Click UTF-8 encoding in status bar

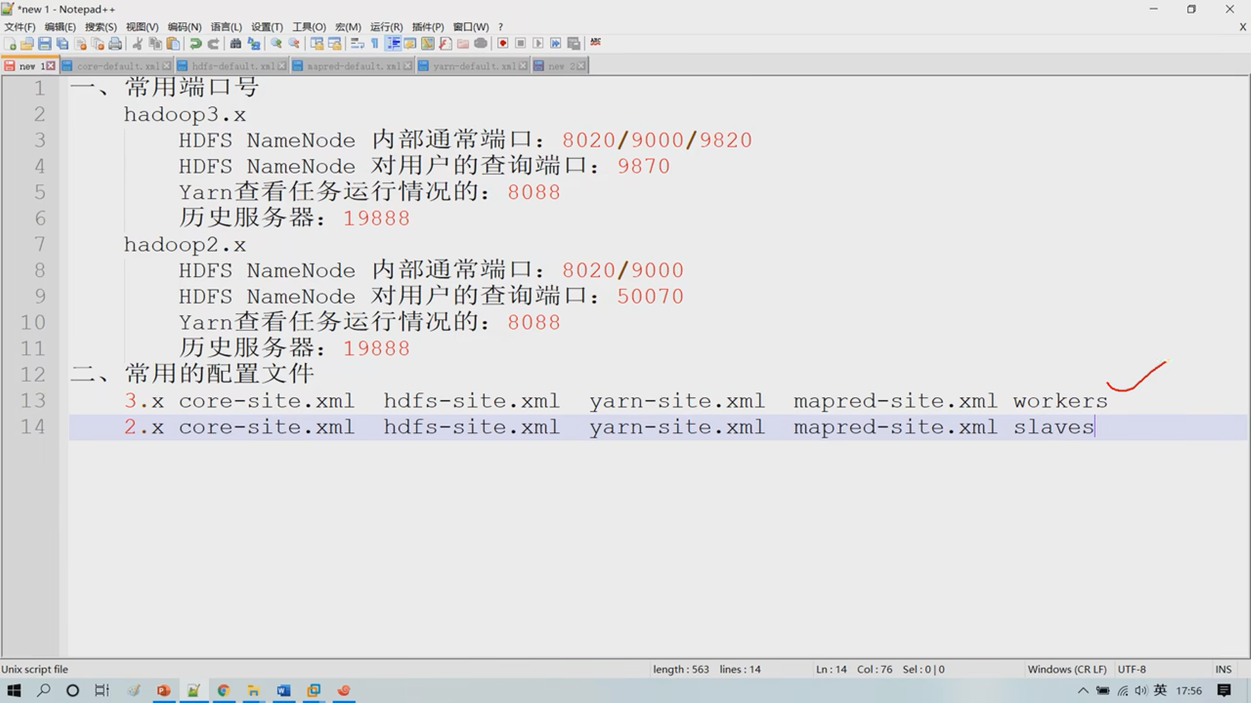point(1132,669)
